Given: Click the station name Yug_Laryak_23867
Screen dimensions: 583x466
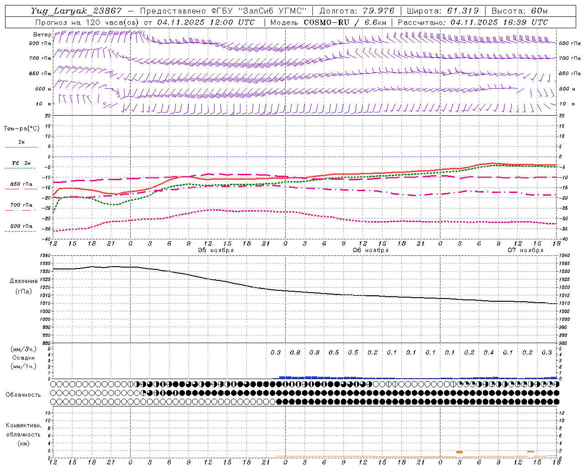Looking at the screenshot, I should click(x=76, y=11).
